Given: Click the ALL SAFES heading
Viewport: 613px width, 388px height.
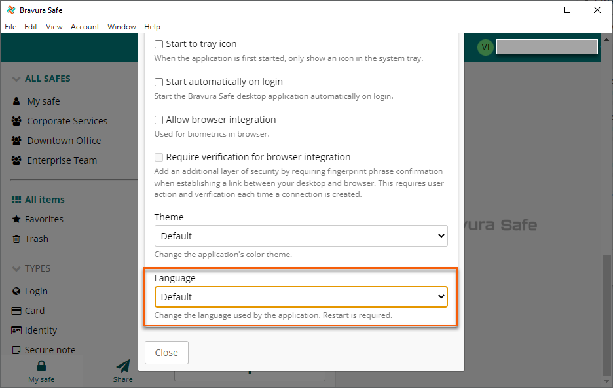Looking at the screenshot, I should [48, 79].
